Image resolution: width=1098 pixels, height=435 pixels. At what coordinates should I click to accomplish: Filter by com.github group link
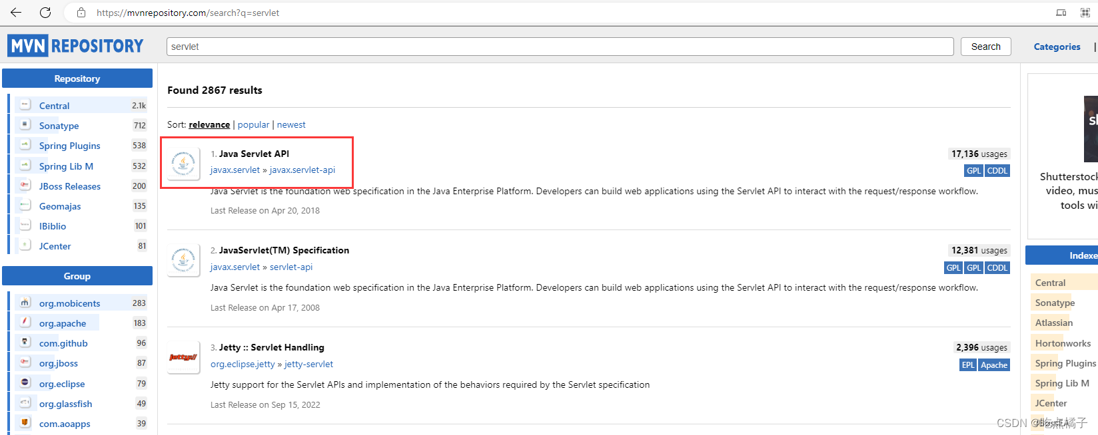[x=63, y=343]
